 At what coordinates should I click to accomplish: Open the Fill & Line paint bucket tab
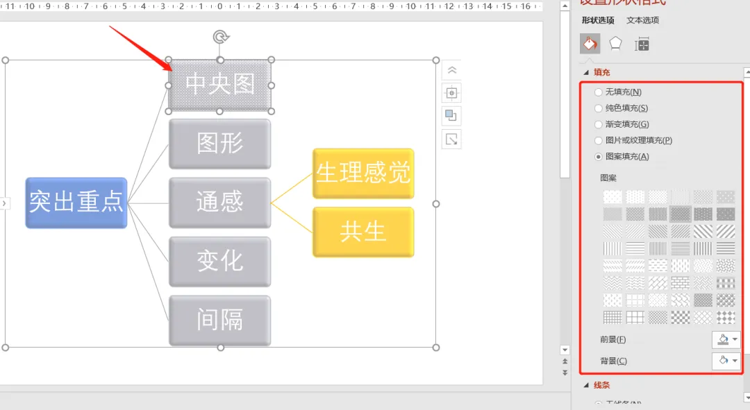tap(590, 44)
